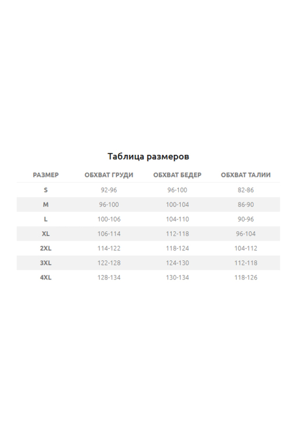Click chest value 92-96
This screenshot has width=295, height=435.
109,190
